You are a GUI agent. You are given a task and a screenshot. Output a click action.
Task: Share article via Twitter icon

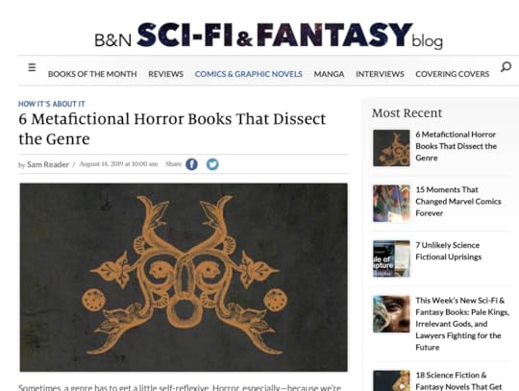click(212, 164)
